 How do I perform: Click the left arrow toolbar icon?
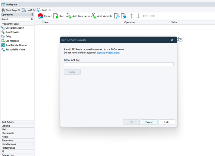click(x=145, y=16)
